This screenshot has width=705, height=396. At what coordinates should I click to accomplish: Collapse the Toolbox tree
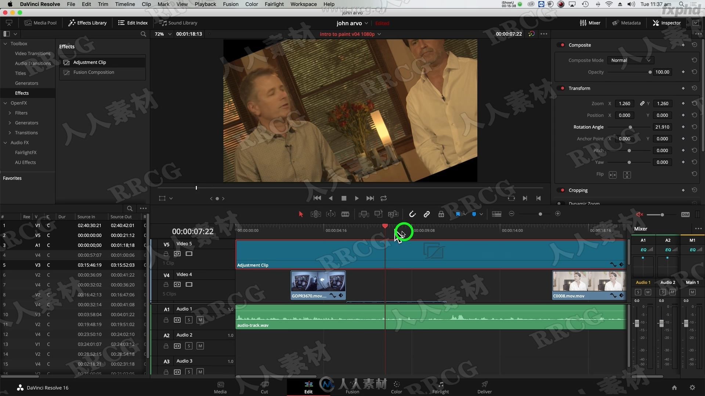pyautogui.click(x=5, y=44)
